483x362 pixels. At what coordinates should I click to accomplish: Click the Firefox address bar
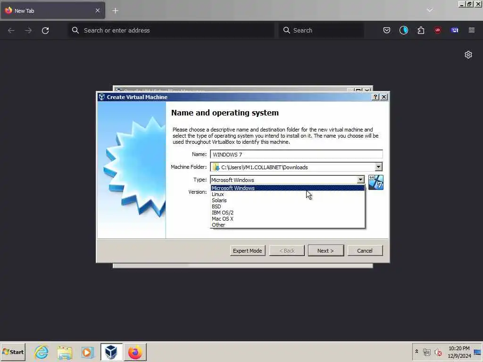click(x=171, y=31)
